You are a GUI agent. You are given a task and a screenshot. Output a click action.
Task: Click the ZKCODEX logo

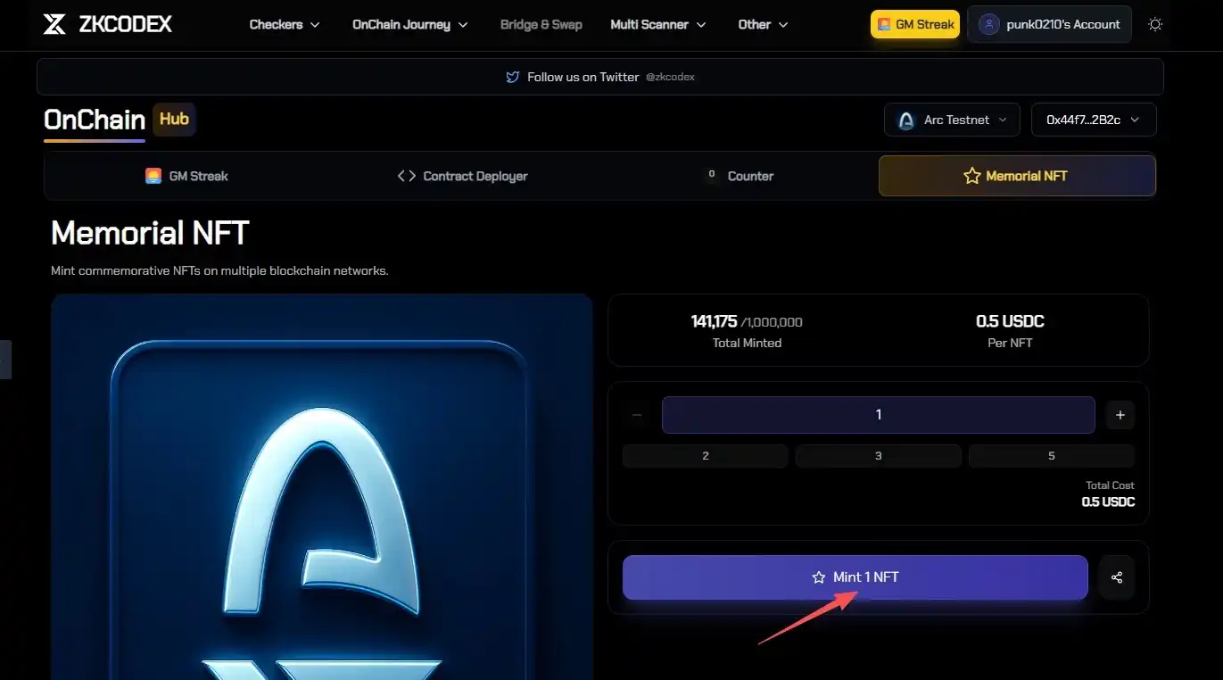[107, 24]
